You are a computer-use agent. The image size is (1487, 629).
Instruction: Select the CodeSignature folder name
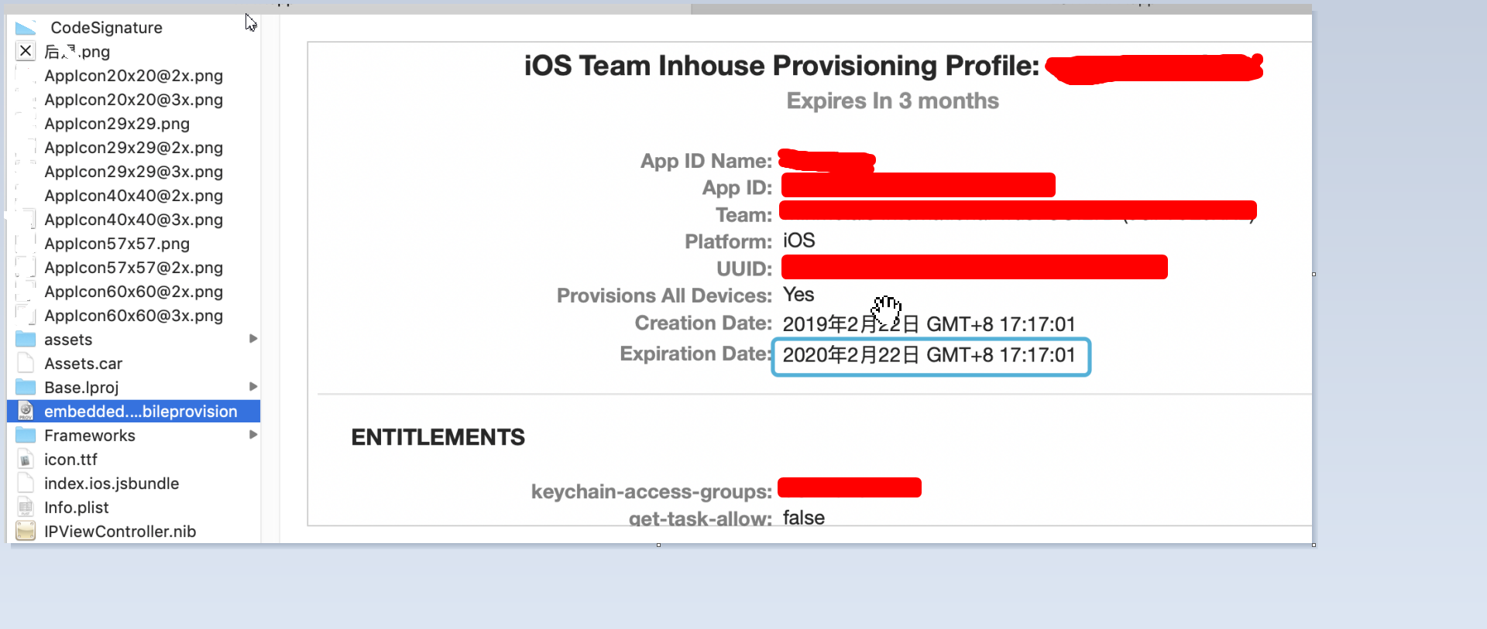[x=106, y=28]
